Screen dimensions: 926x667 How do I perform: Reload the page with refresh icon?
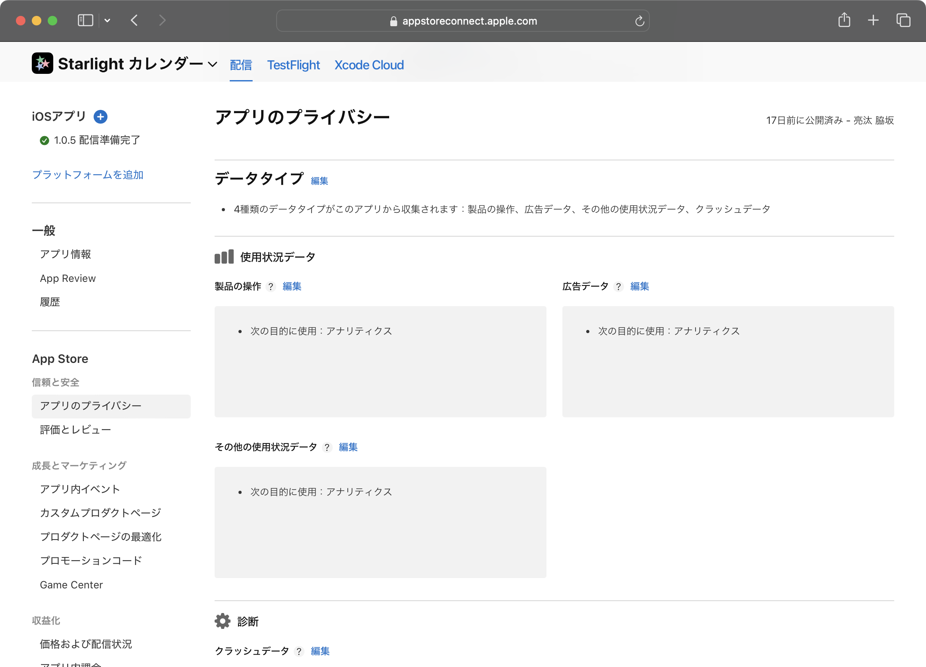[x=639, y=21]
